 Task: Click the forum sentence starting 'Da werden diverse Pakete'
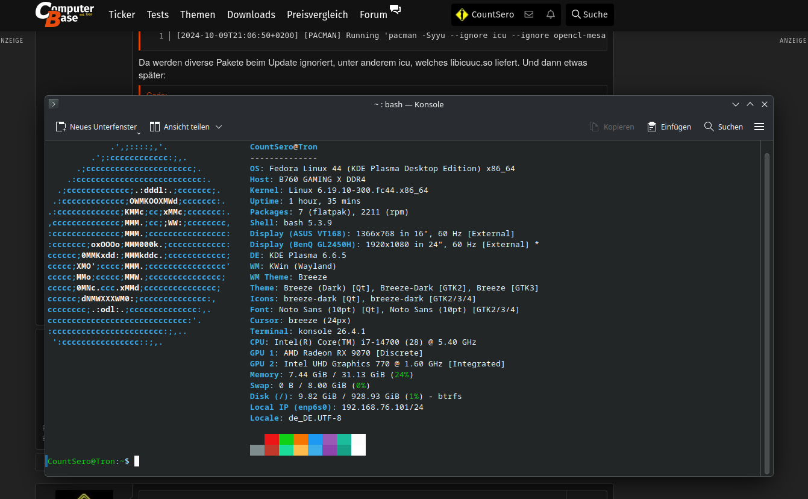(363, 69)
